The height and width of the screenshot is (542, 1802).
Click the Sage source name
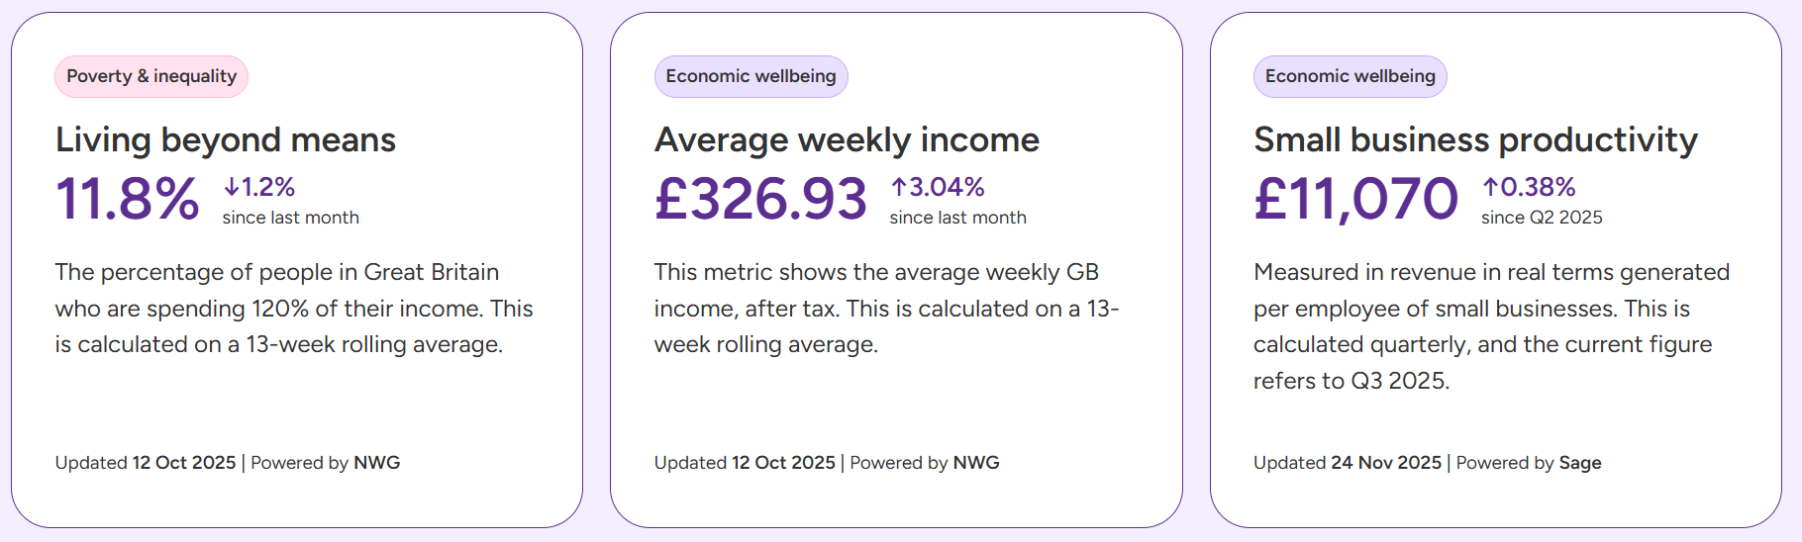[1580, 462]
